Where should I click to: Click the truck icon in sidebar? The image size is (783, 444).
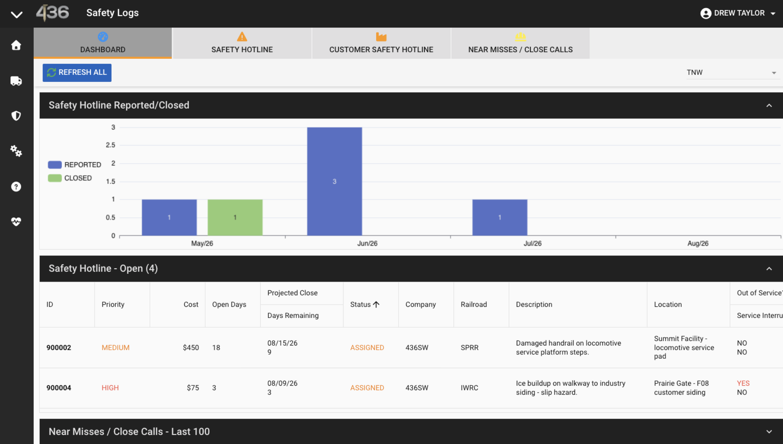[16, 81]
